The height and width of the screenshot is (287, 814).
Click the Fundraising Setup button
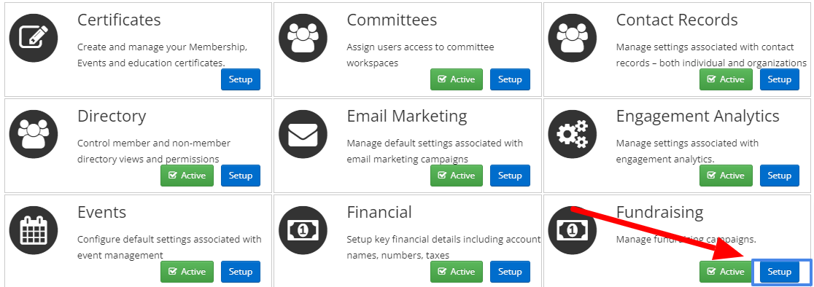779,272
